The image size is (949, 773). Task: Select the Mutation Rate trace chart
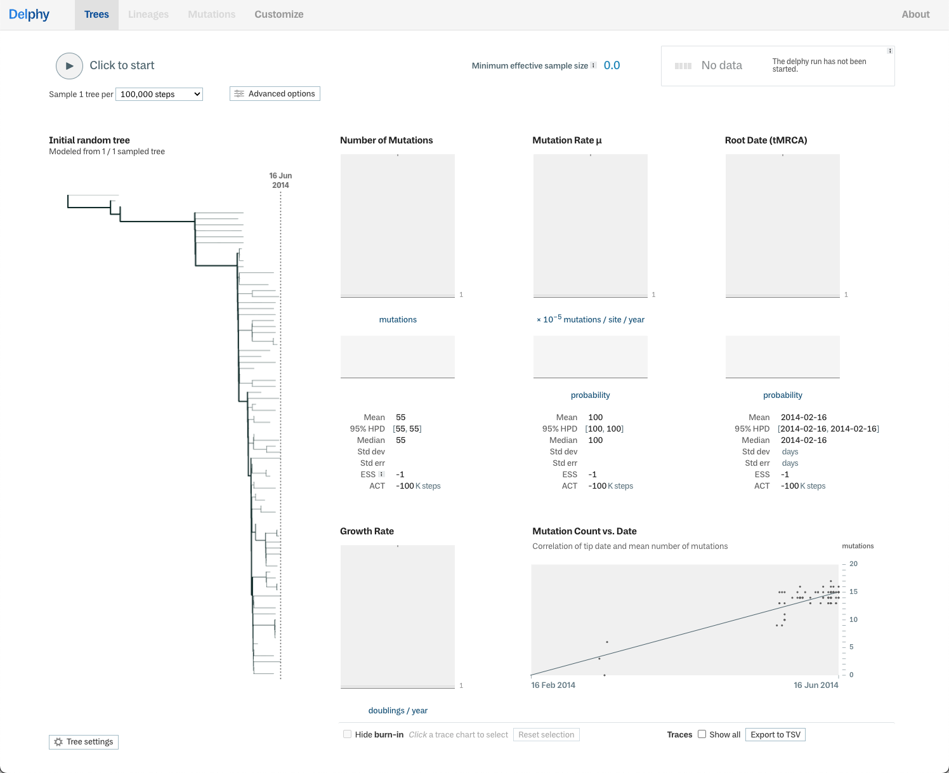591,226
